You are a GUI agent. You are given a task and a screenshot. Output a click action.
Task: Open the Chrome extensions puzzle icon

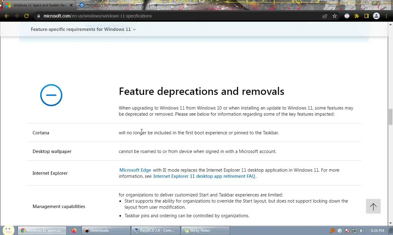tap(357, 16)
